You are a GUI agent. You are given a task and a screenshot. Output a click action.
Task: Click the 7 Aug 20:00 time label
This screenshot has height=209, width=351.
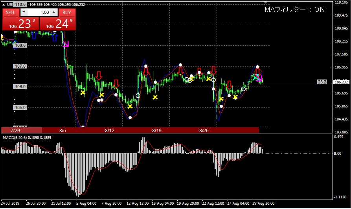112,203
